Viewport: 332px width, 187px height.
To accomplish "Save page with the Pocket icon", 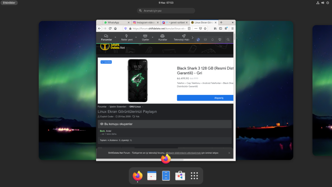I will click(200, 28).
